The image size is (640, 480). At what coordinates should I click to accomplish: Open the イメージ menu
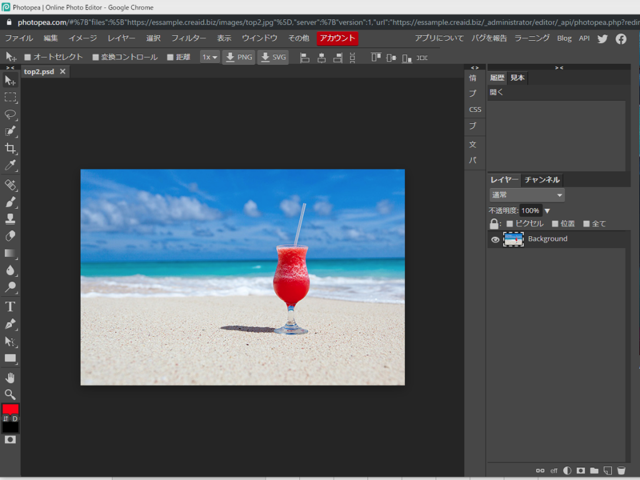pos(82,38)
